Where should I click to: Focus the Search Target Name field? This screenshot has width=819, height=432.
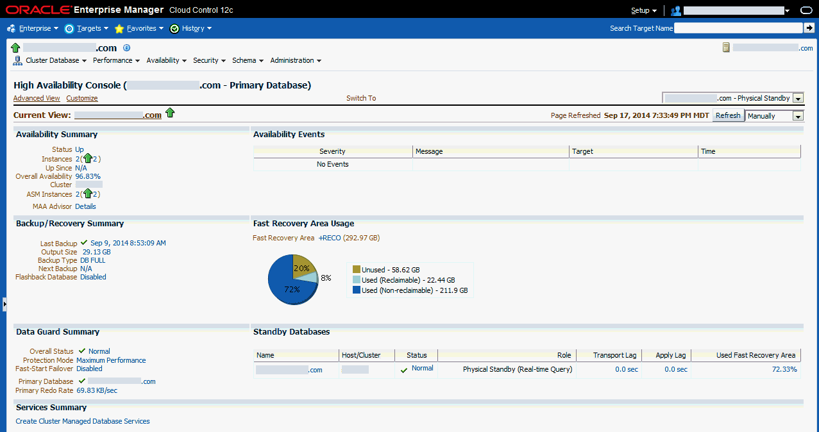point(738,28)
